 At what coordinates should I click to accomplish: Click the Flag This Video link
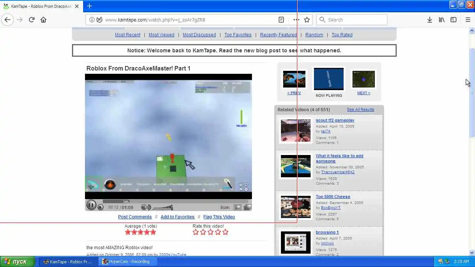pyautogui.click(x=219, y=217)
